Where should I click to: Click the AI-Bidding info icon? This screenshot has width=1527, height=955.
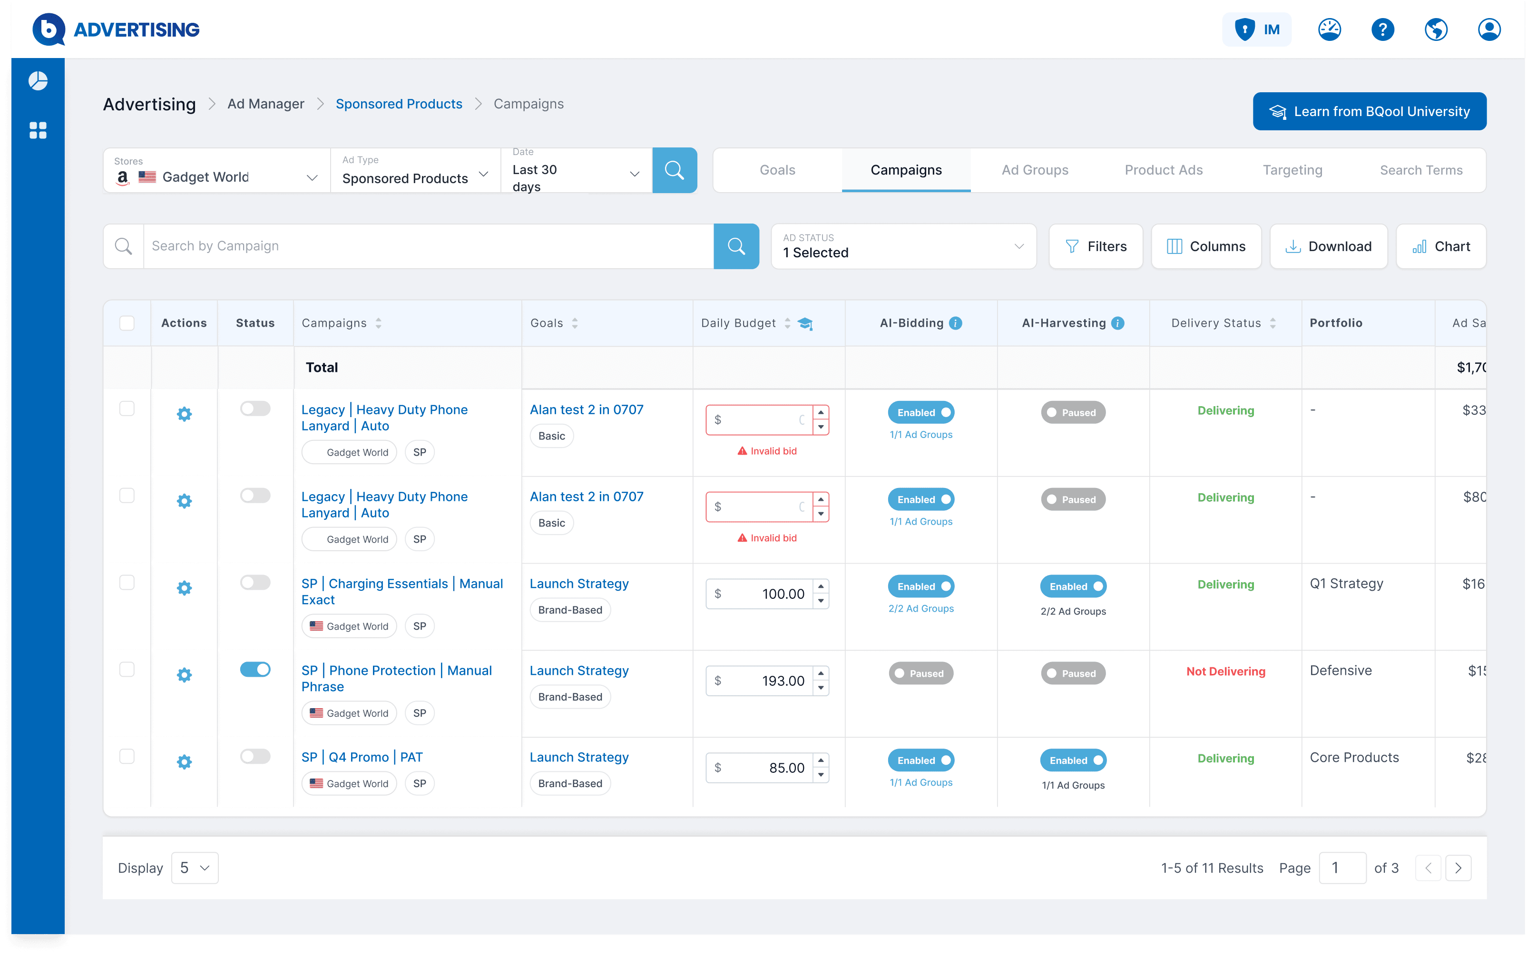tap(956, 323)
